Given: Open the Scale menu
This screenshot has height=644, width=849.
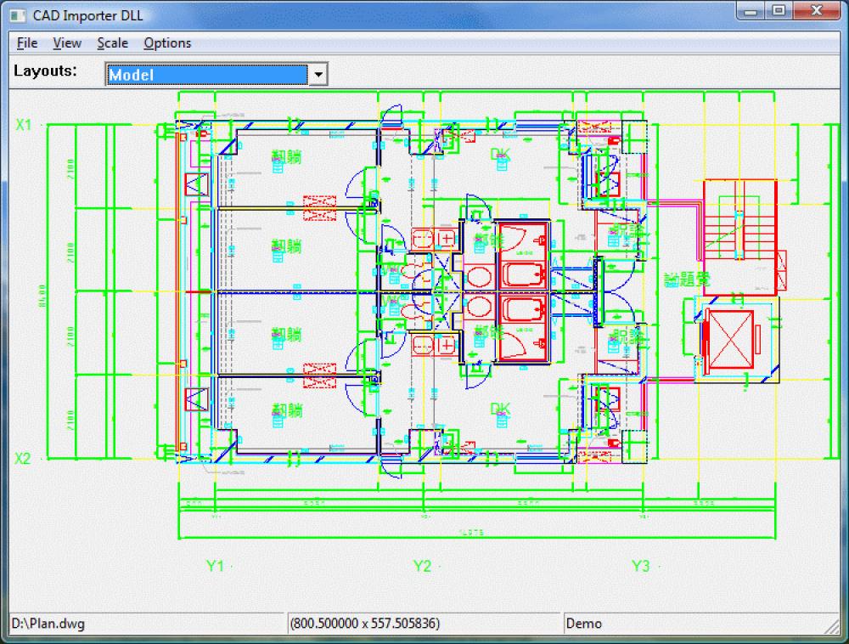Looking at the screenshot, I should (111, 42).
